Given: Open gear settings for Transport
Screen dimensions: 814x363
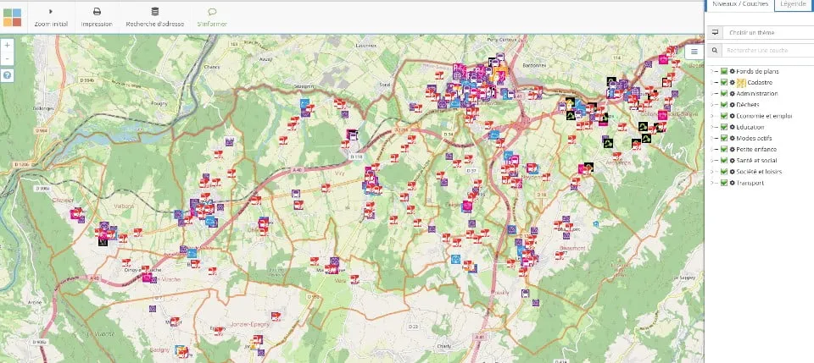Looking at the screenshot, I should tap(732, 183).
